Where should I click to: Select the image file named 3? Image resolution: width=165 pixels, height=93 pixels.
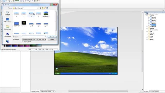[x=39, y=14]
